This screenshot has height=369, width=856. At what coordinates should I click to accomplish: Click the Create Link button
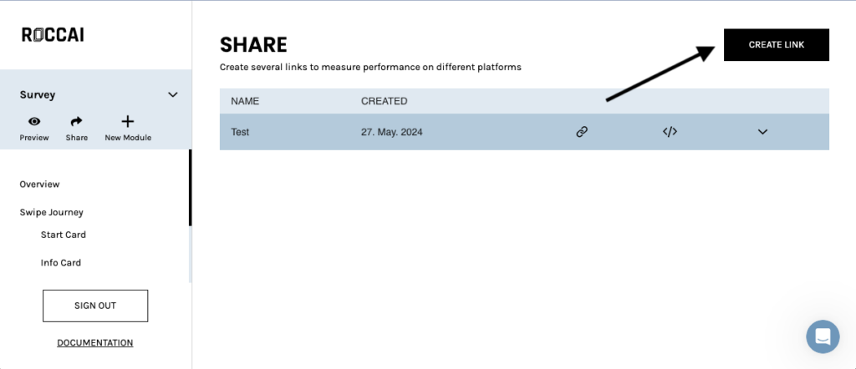pyautogui.click(x=777, y=45)
